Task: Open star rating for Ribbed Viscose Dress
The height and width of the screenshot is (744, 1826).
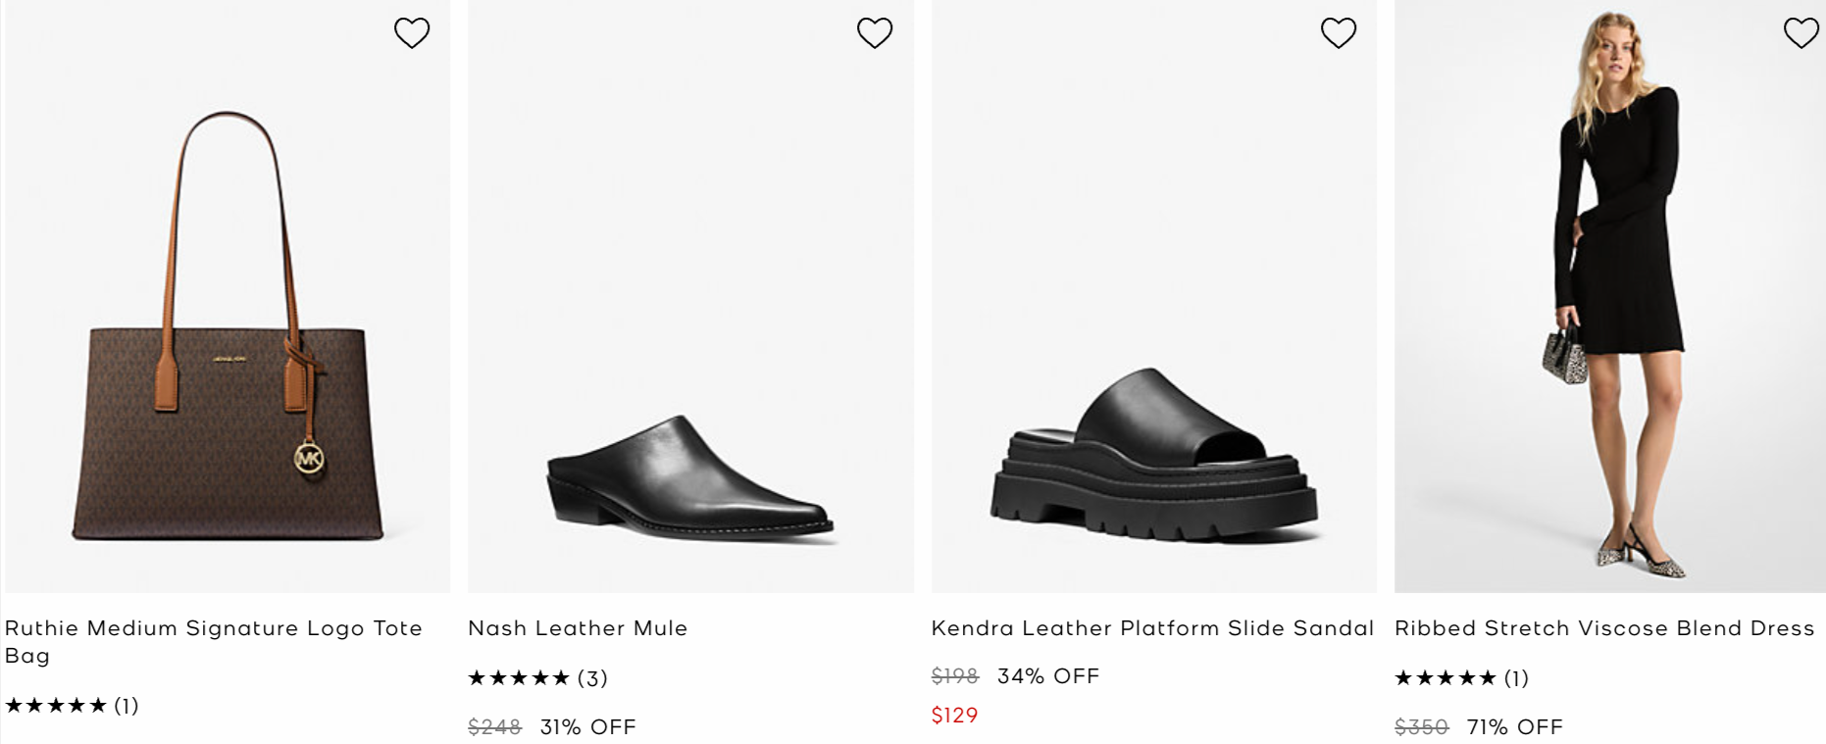Action: [x=1461, y=678]
